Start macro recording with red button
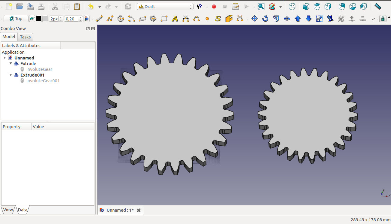The height and width of the screenshot is (224, 391). 214,7
